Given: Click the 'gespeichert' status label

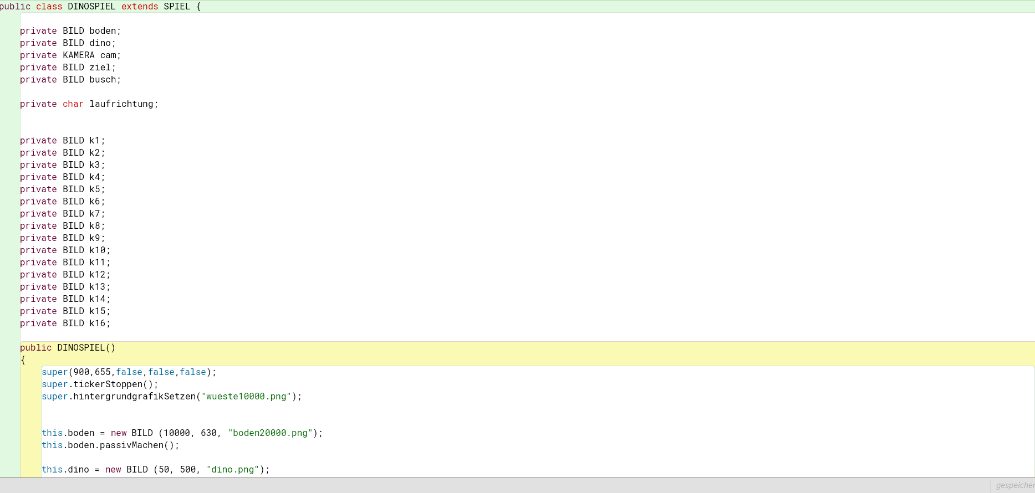Looking at the screenshot, I should pos(1014,485).
